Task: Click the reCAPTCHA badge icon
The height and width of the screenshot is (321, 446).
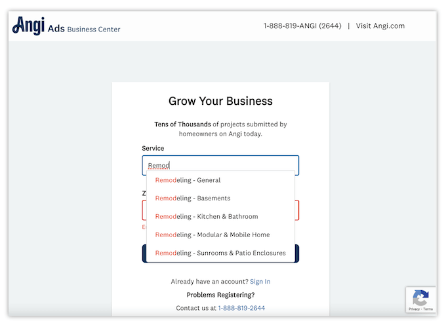Action: coord(420,297)
